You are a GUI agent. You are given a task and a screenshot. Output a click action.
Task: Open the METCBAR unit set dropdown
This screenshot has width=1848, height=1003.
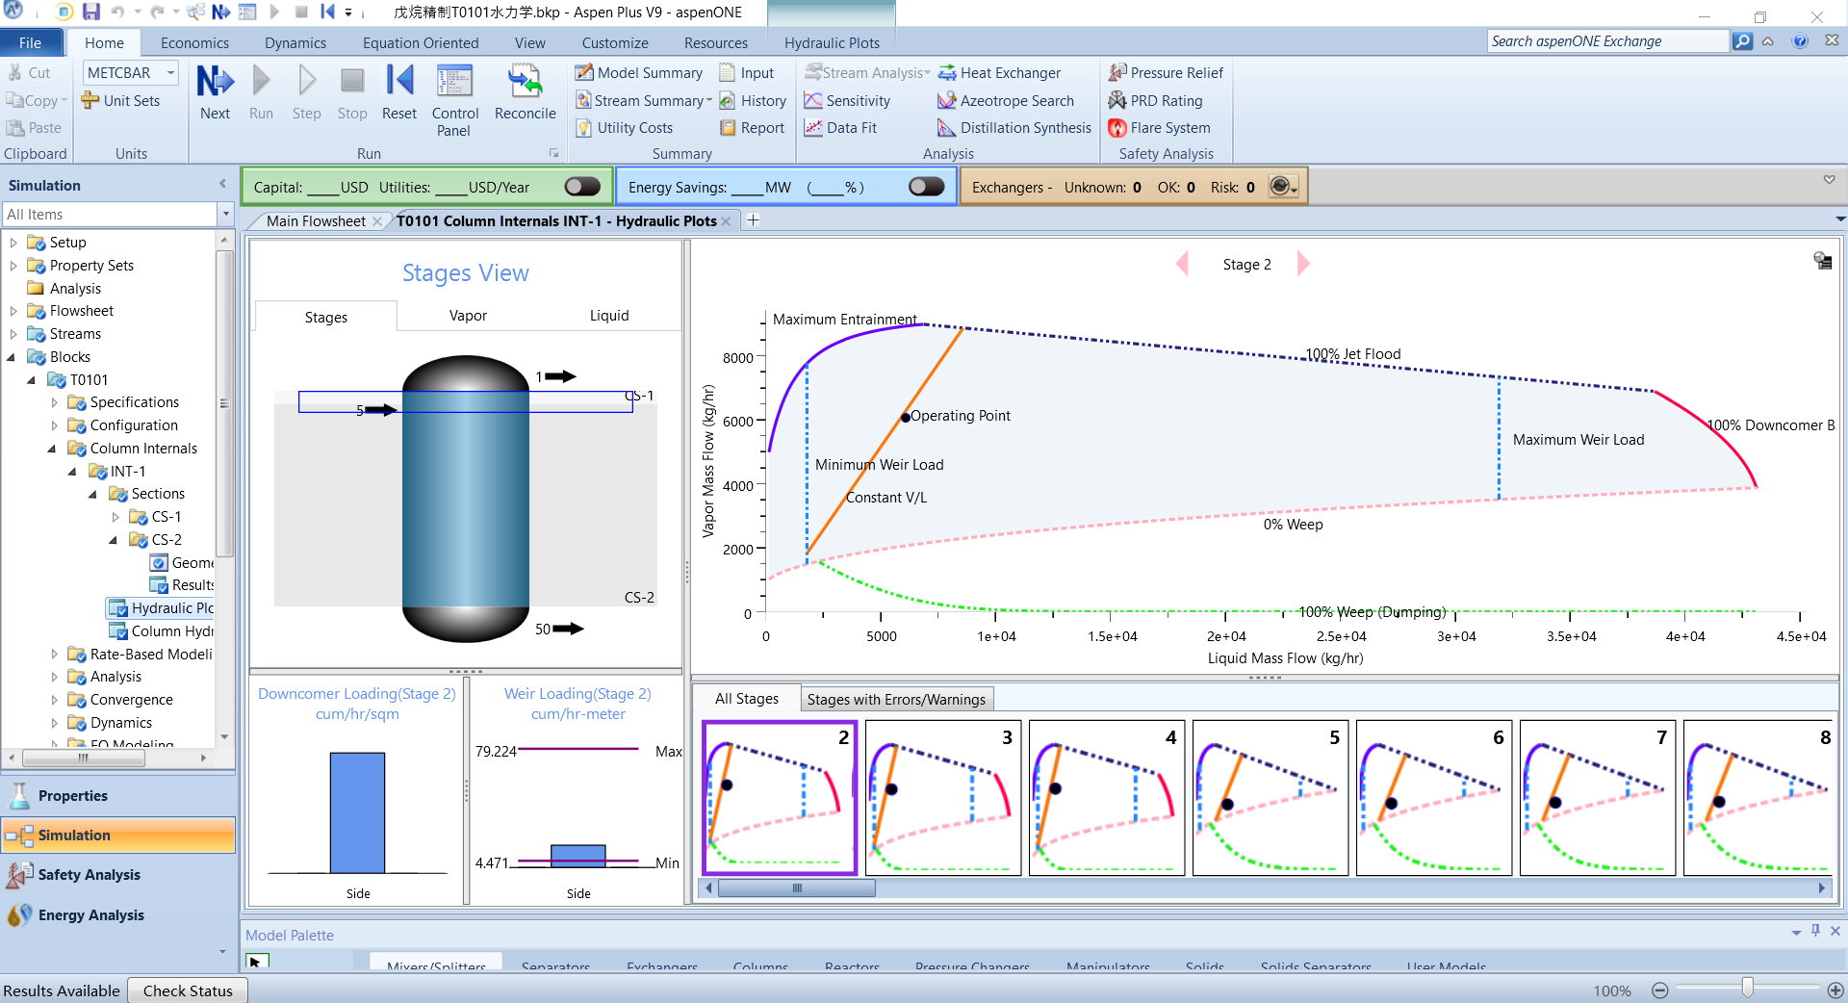(171, 73)
